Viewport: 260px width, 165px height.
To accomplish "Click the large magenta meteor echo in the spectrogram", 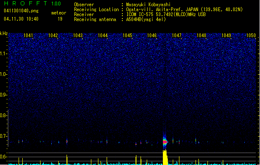I will (165, 142).
